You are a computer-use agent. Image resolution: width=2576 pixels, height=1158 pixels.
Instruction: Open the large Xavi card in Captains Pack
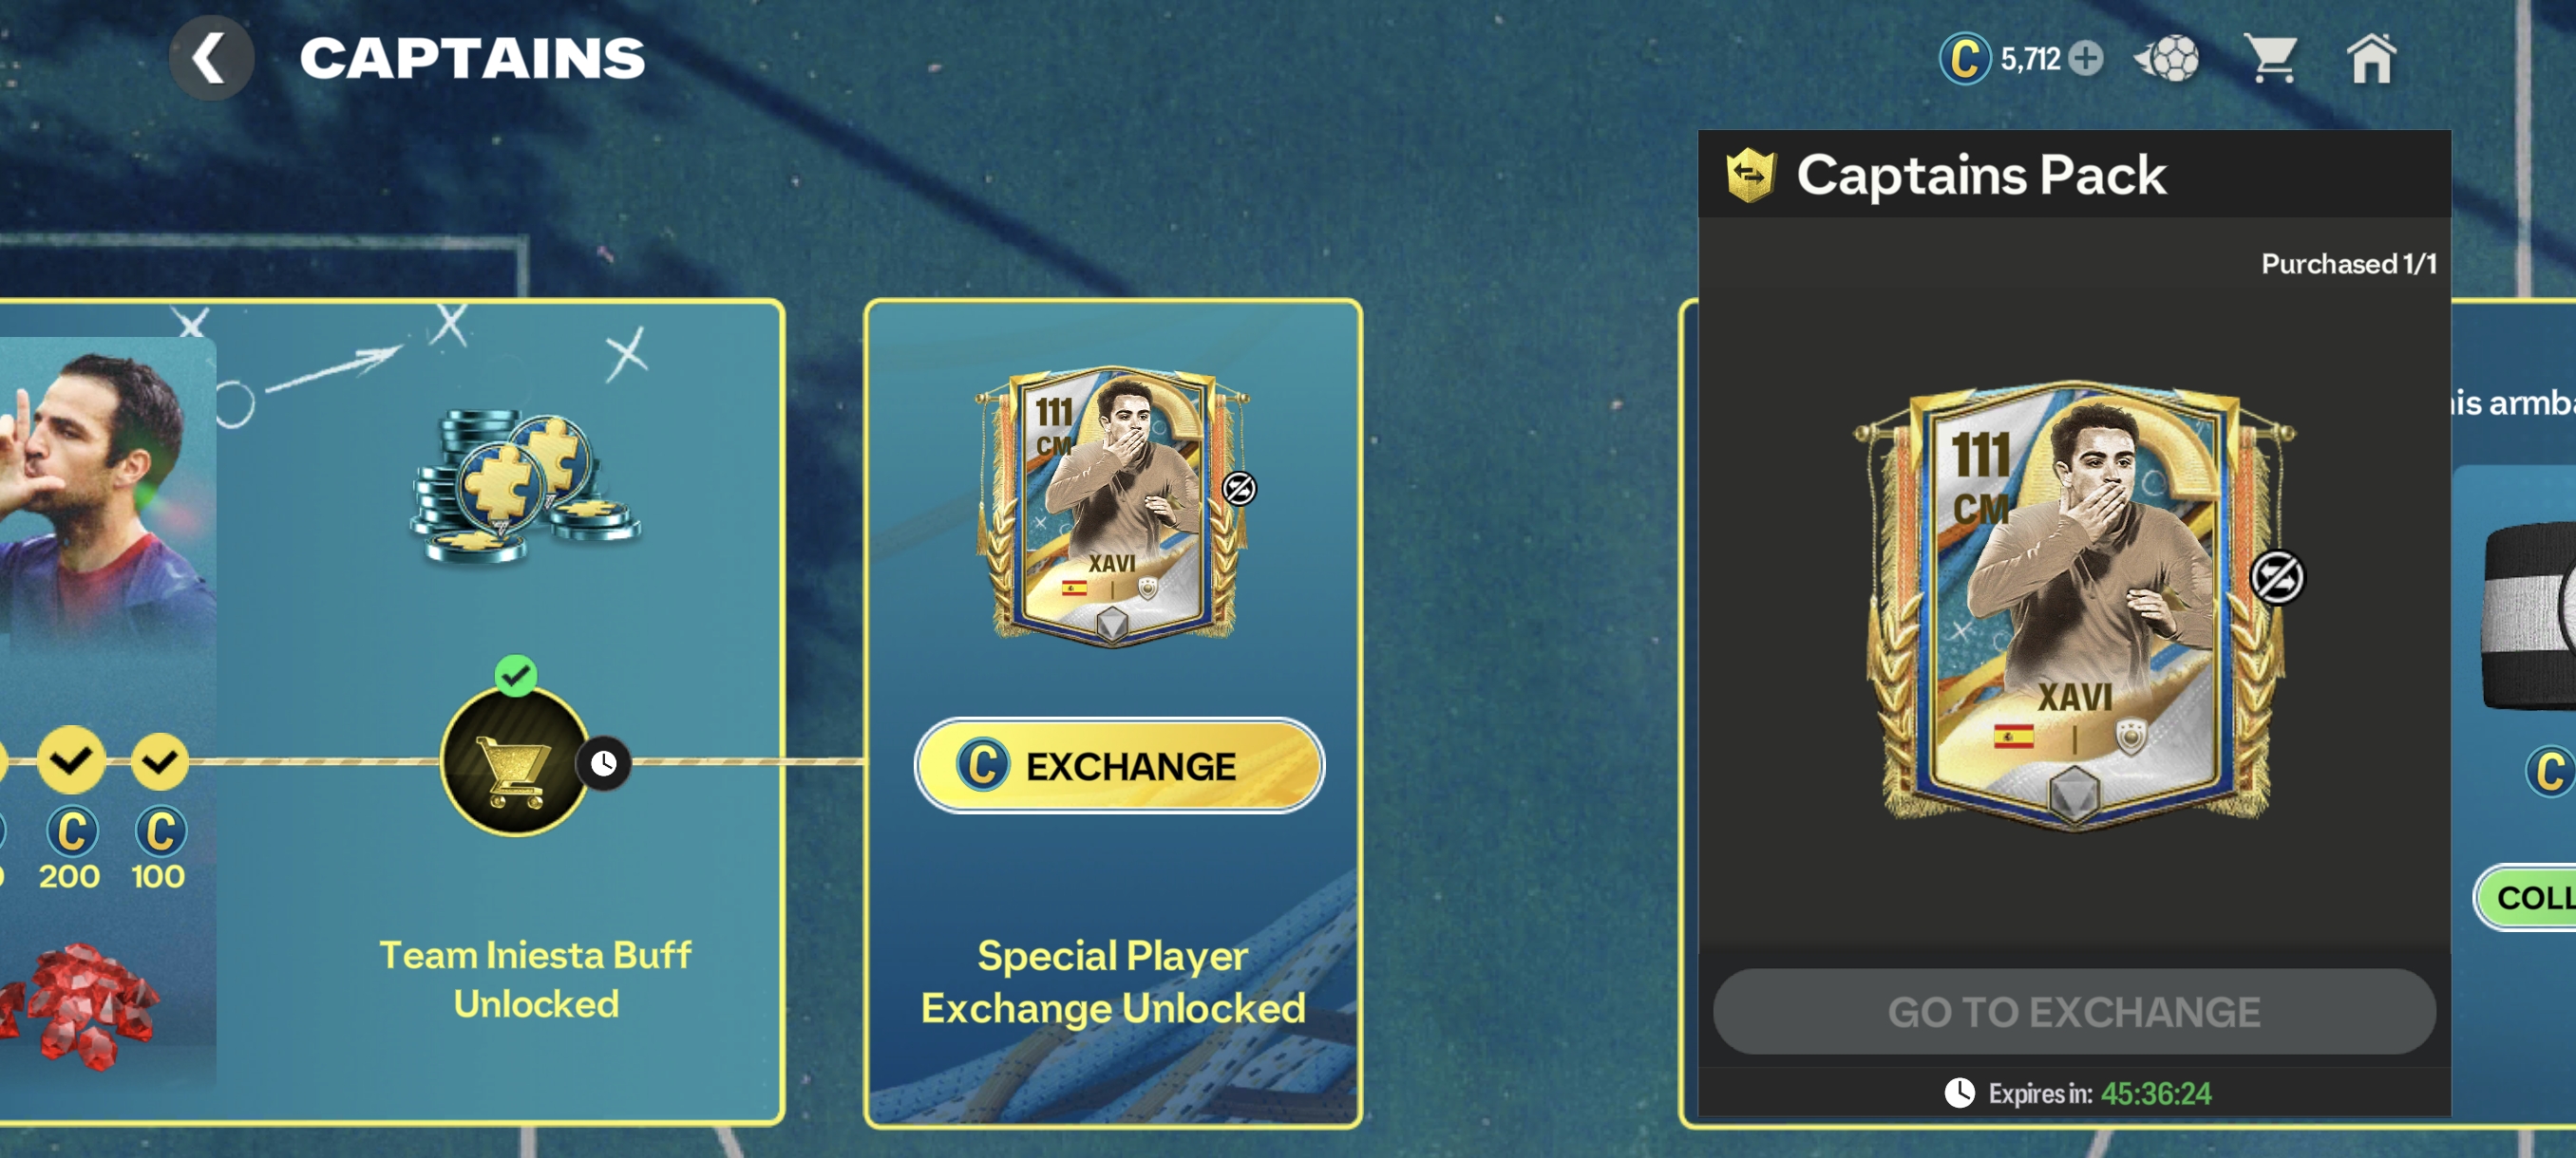[x=2075, y=605]
